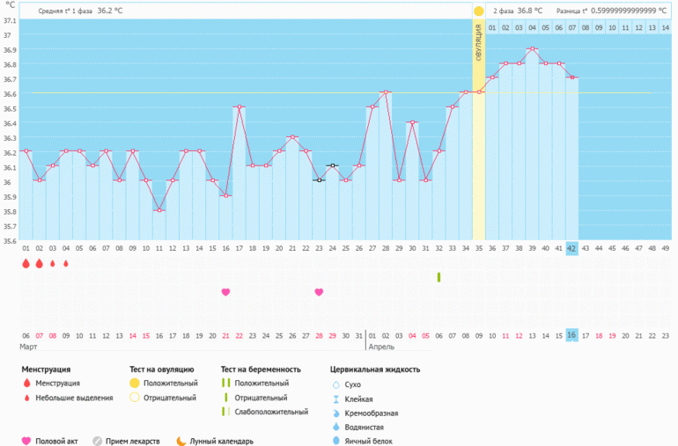Select the highlighted date 16 in Апрель
Image resolution: width=678 pixels, height=446 pixels.
(571, 335)
